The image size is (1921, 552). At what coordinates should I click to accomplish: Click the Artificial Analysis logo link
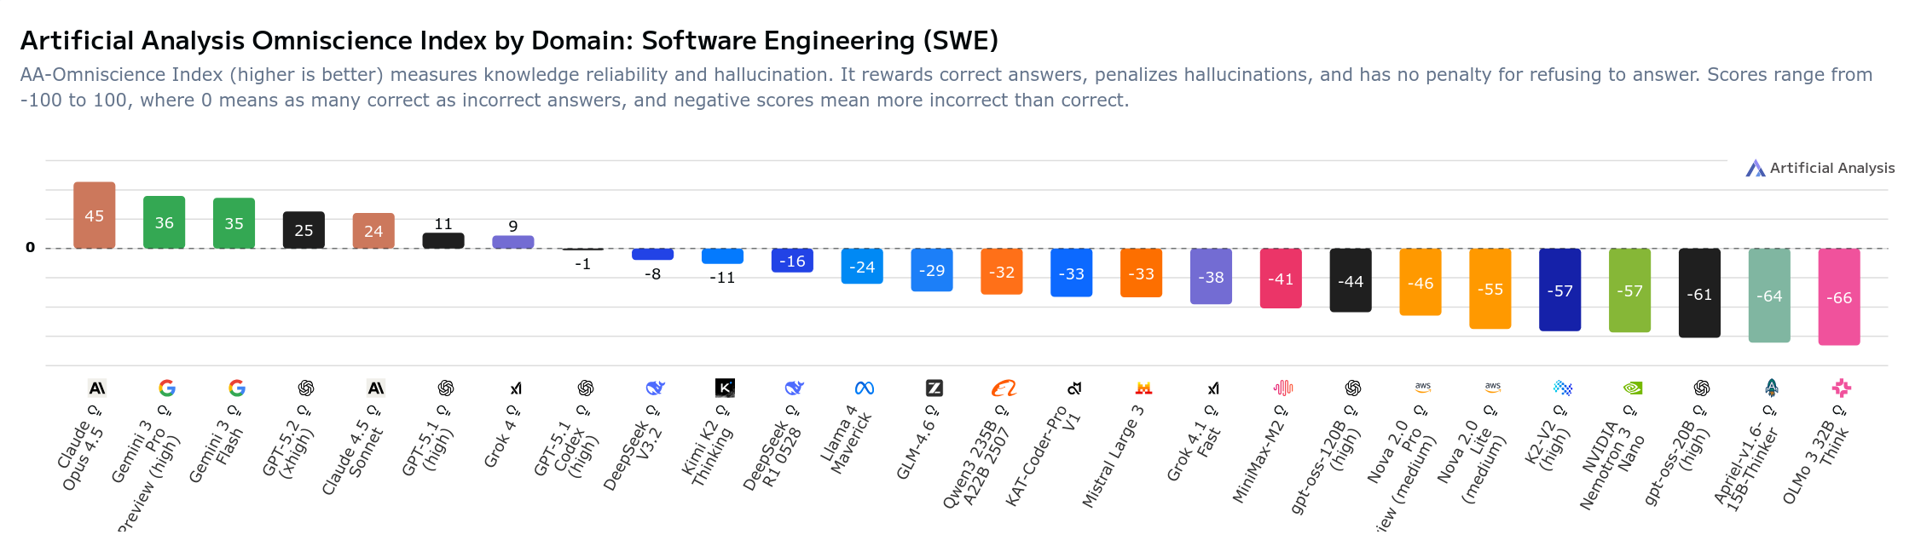tap(1820, 169)
